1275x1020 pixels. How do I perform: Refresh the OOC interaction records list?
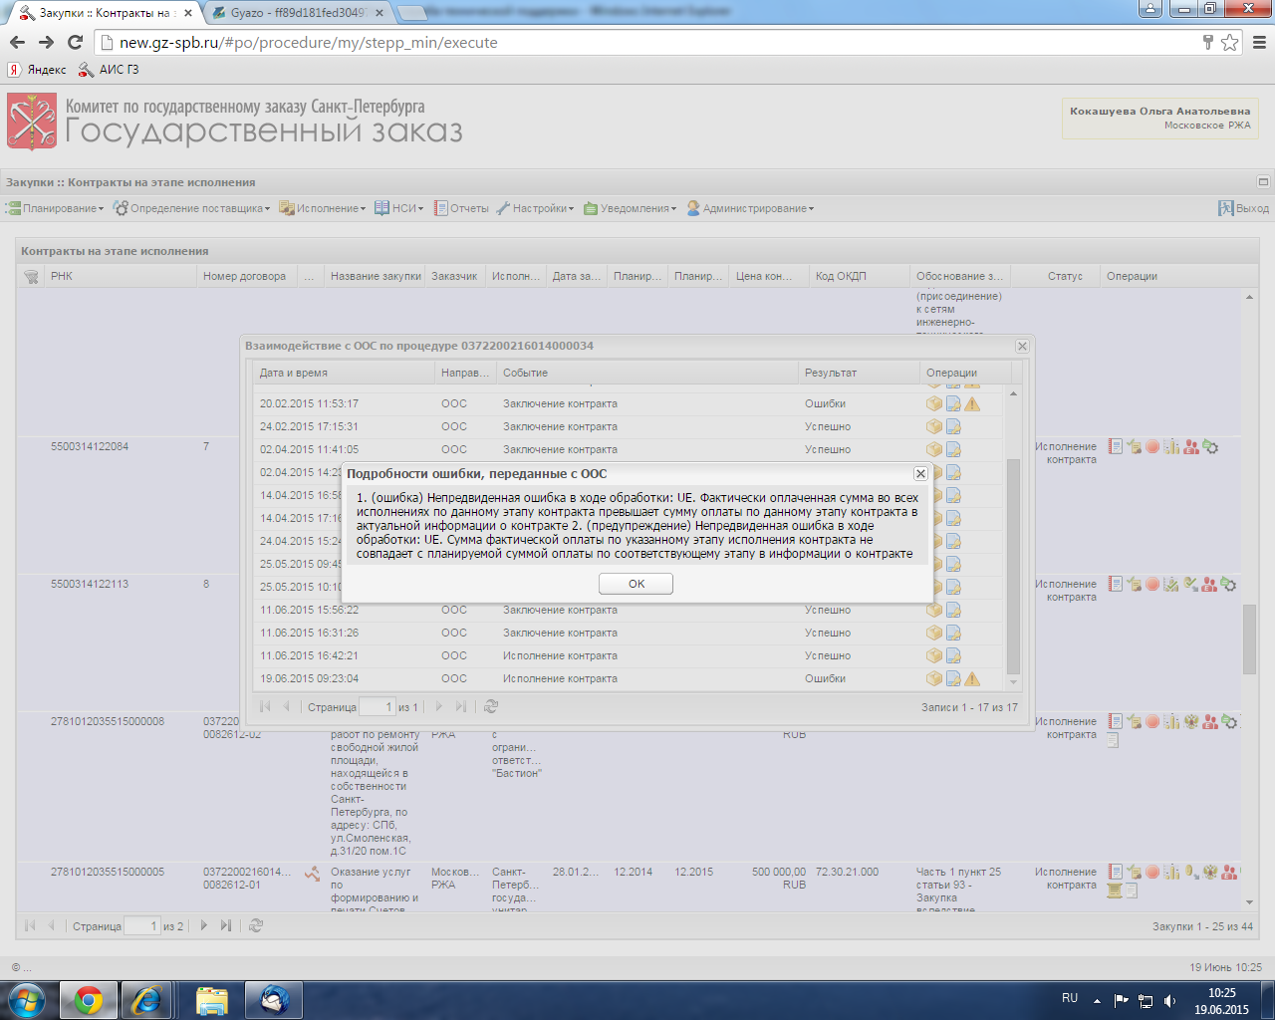click(x=491, y=707)
